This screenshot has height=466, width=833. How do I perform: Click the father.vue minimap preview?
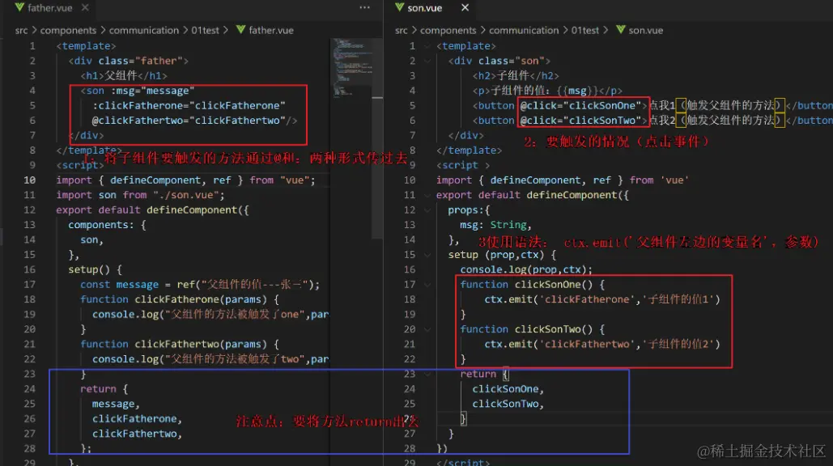tap(351, 67)
